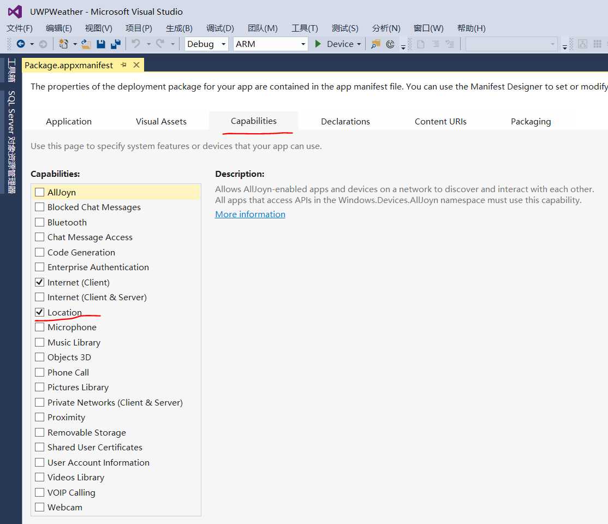Open the empty disabled combo box in toolbar
The height and width of the screenshot is (524, 608).
pos(511,44)
